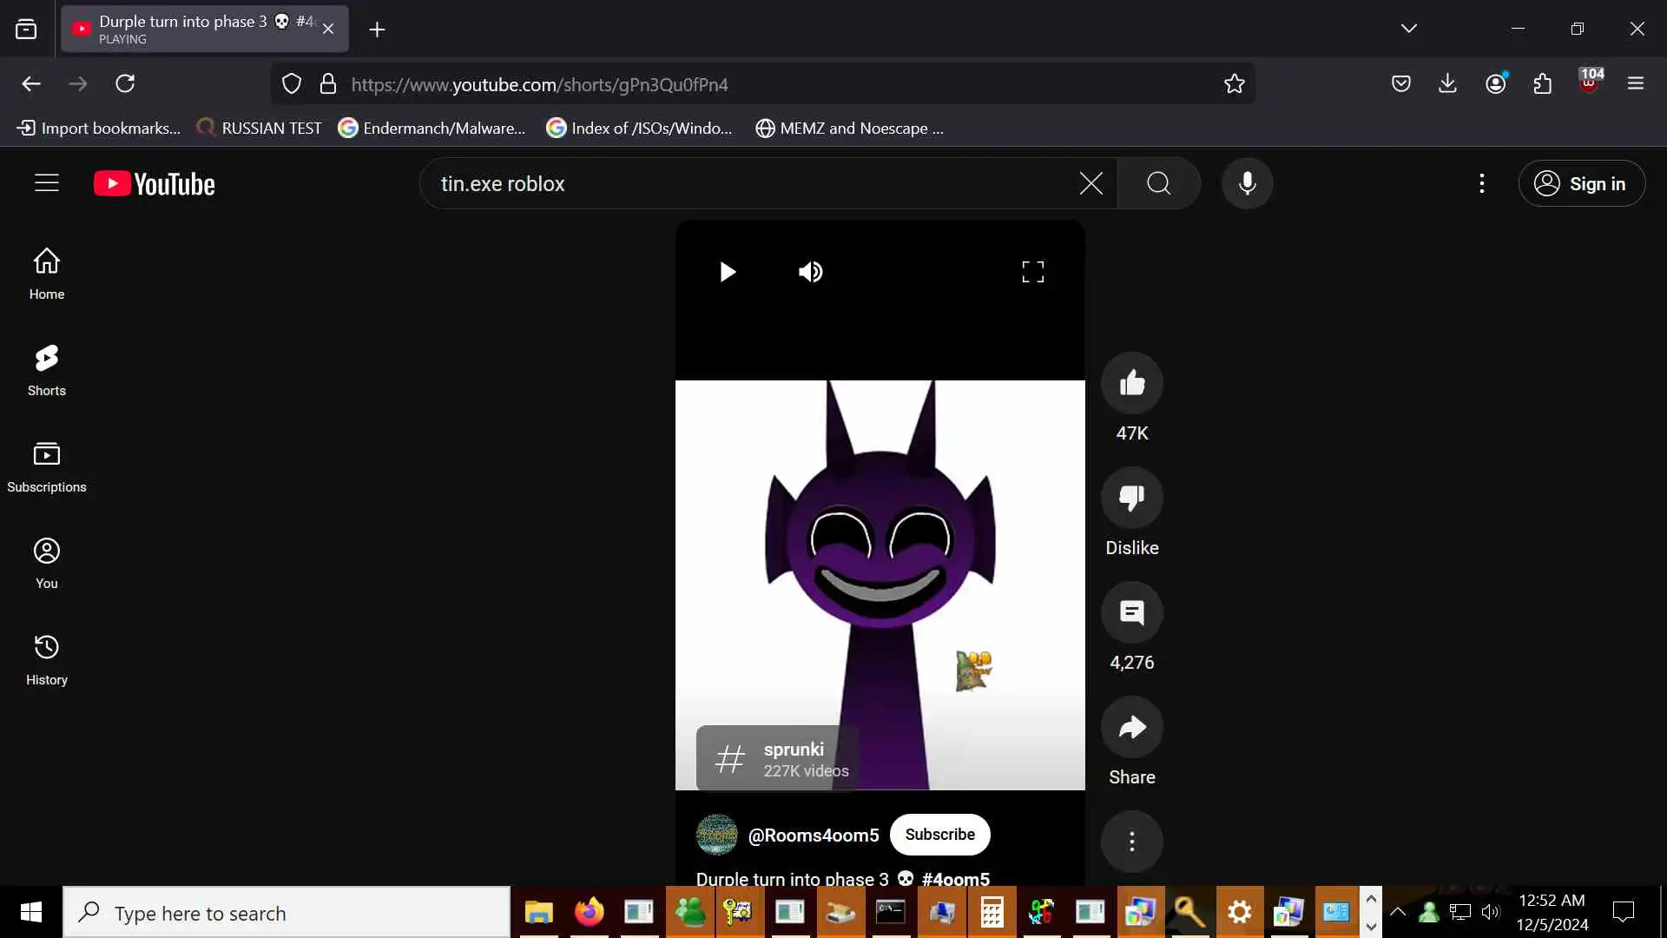Image resolution: width=1667 pixels, height=938 pixels.
Task: Toggle the YouTube guide hamburger menu
Action: pyautogui.click(x=47, y=183)
